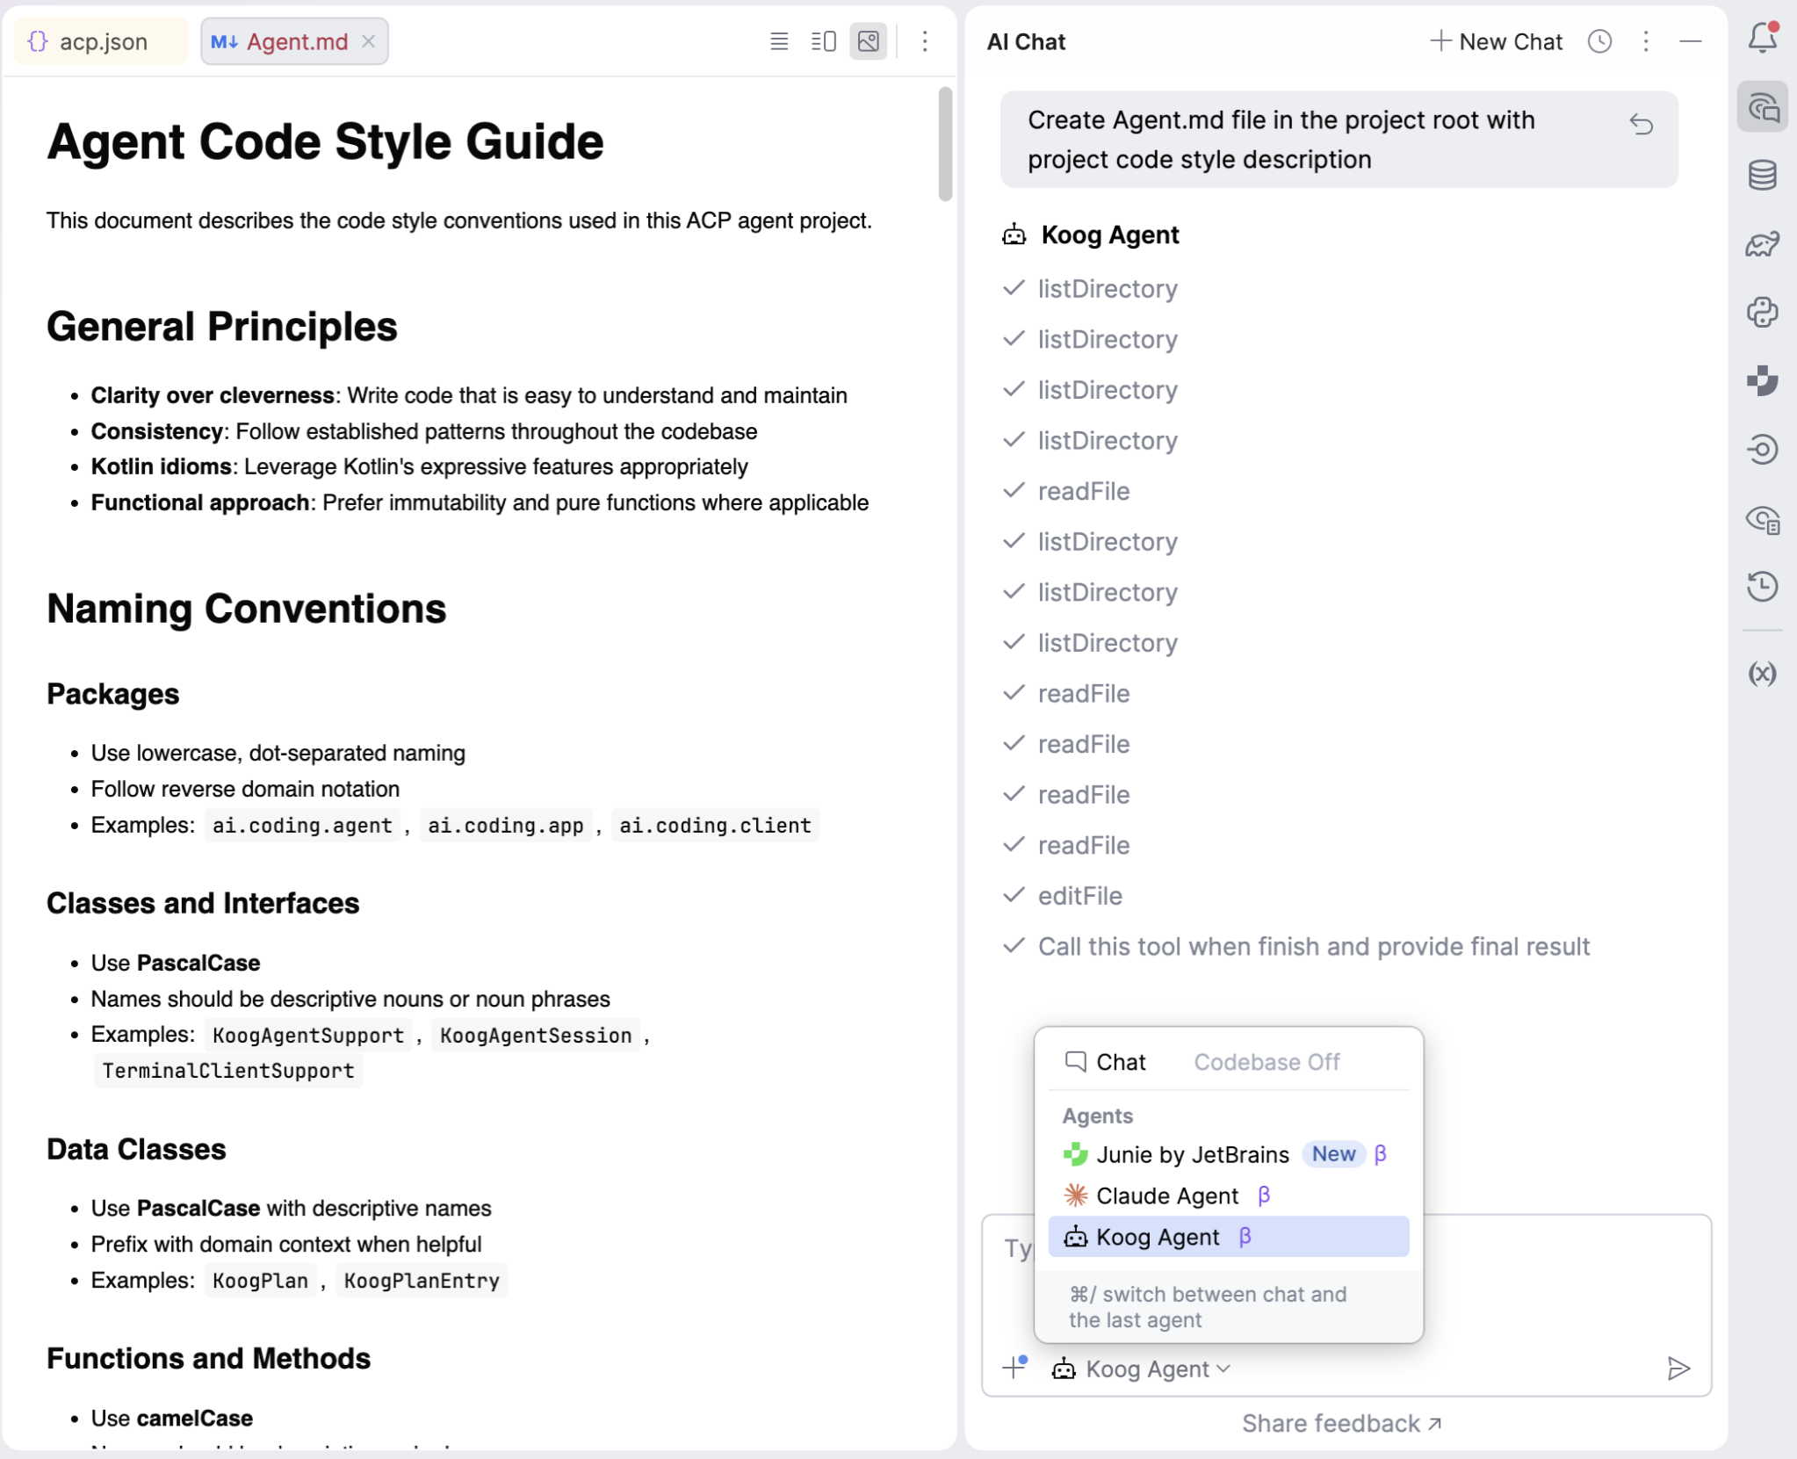Switch to the acp.json tab
The width and height of the screenshot is (1797, 1459).
101,41
